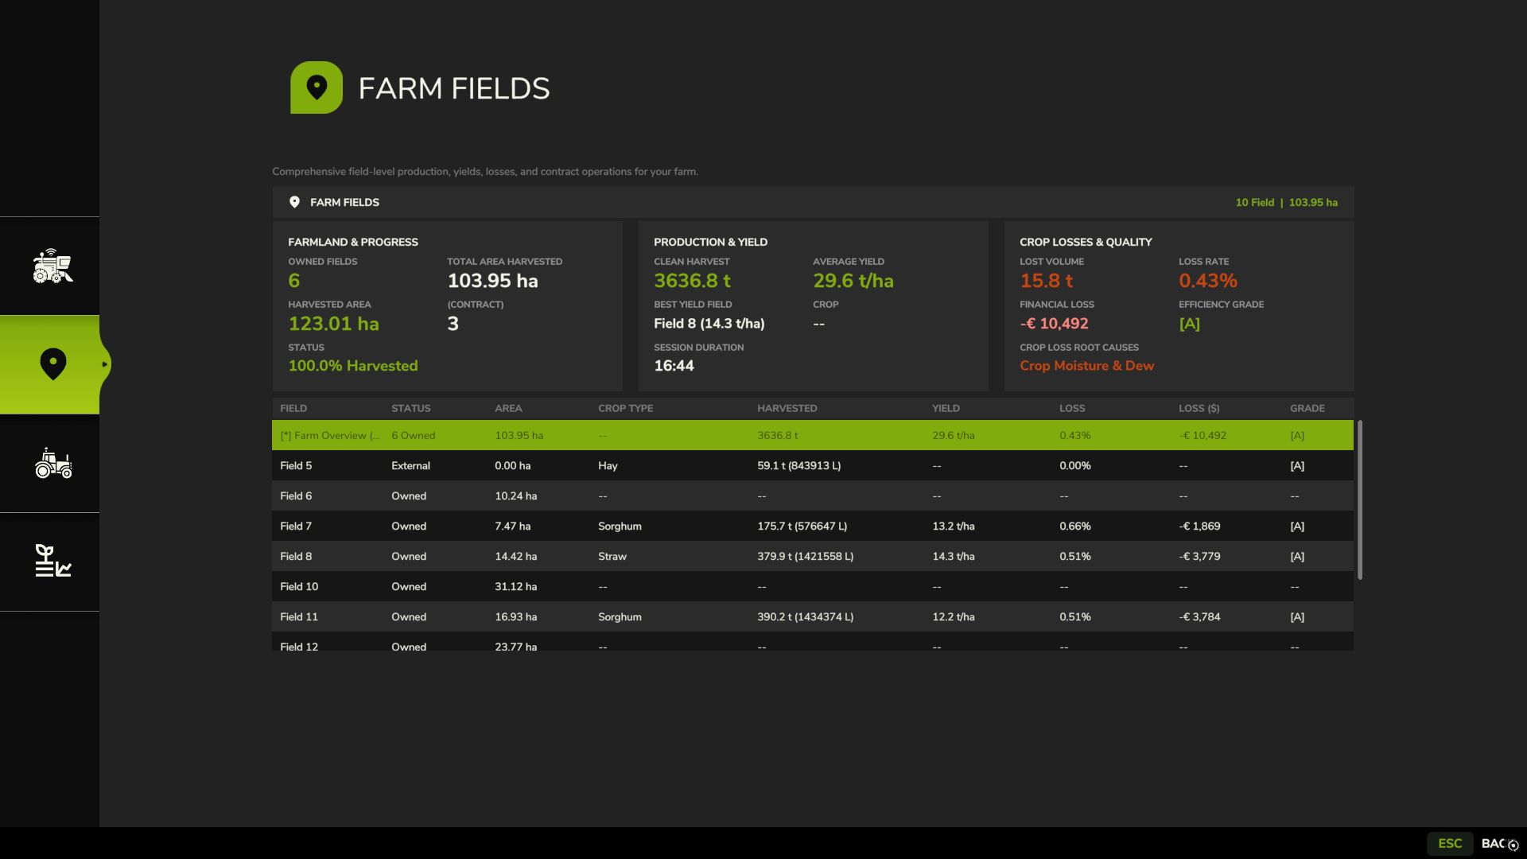
Task: Click the Field 8 (14.3 t/ha) best yield value
Action: click(709, 324)
